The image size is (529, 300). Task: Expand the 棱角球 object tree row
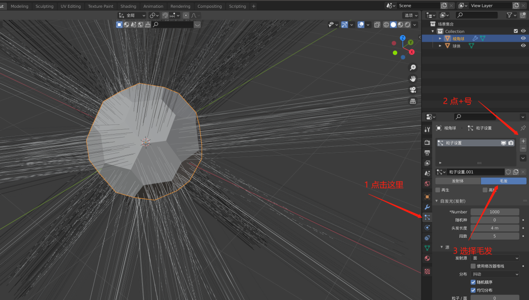click(x=440, y=39)
